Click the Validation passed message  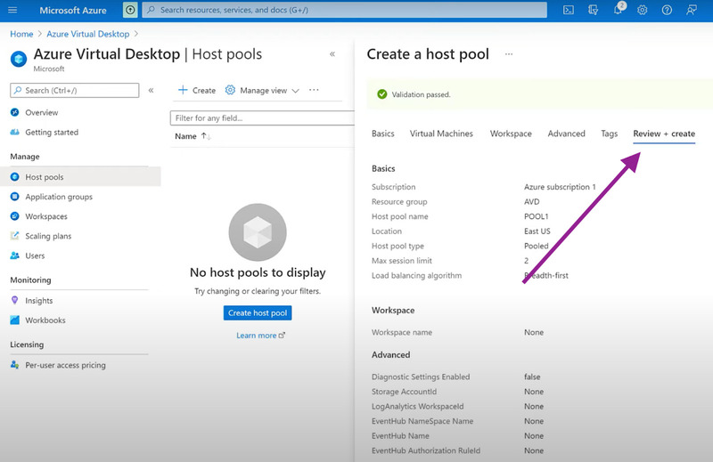[x=421, y=94]
